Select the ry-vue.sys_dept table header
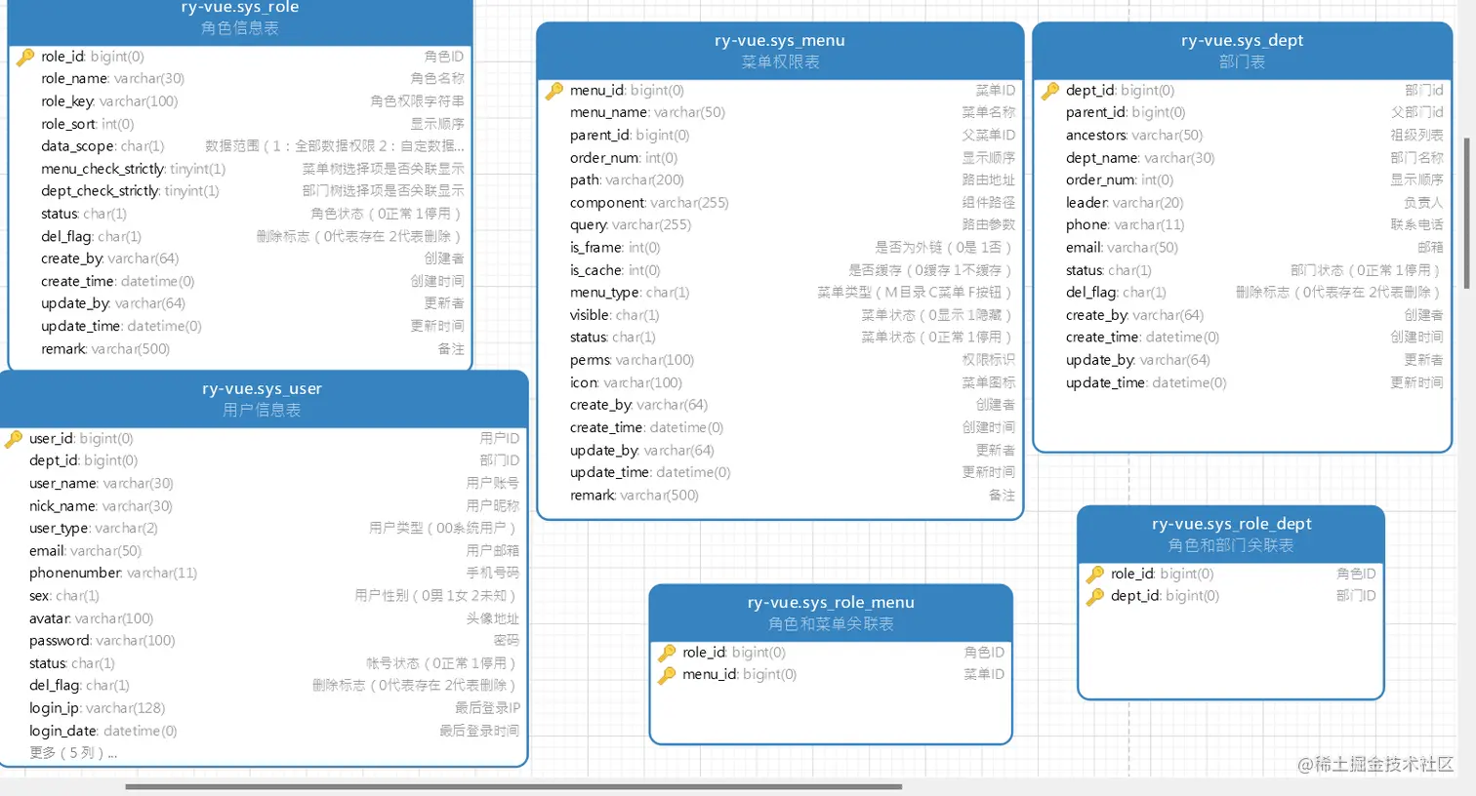 pos(1242,50)
